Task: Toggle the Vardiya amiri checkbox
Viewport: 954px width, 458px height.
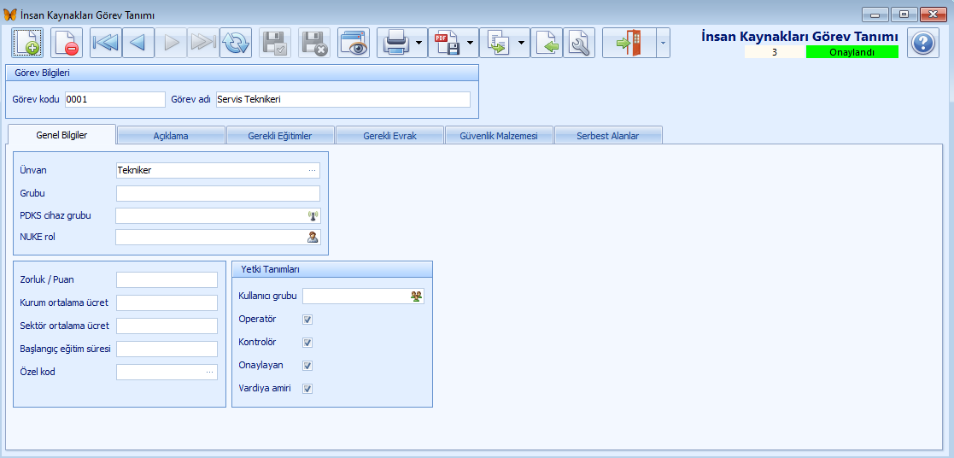Action: point(307,388)
